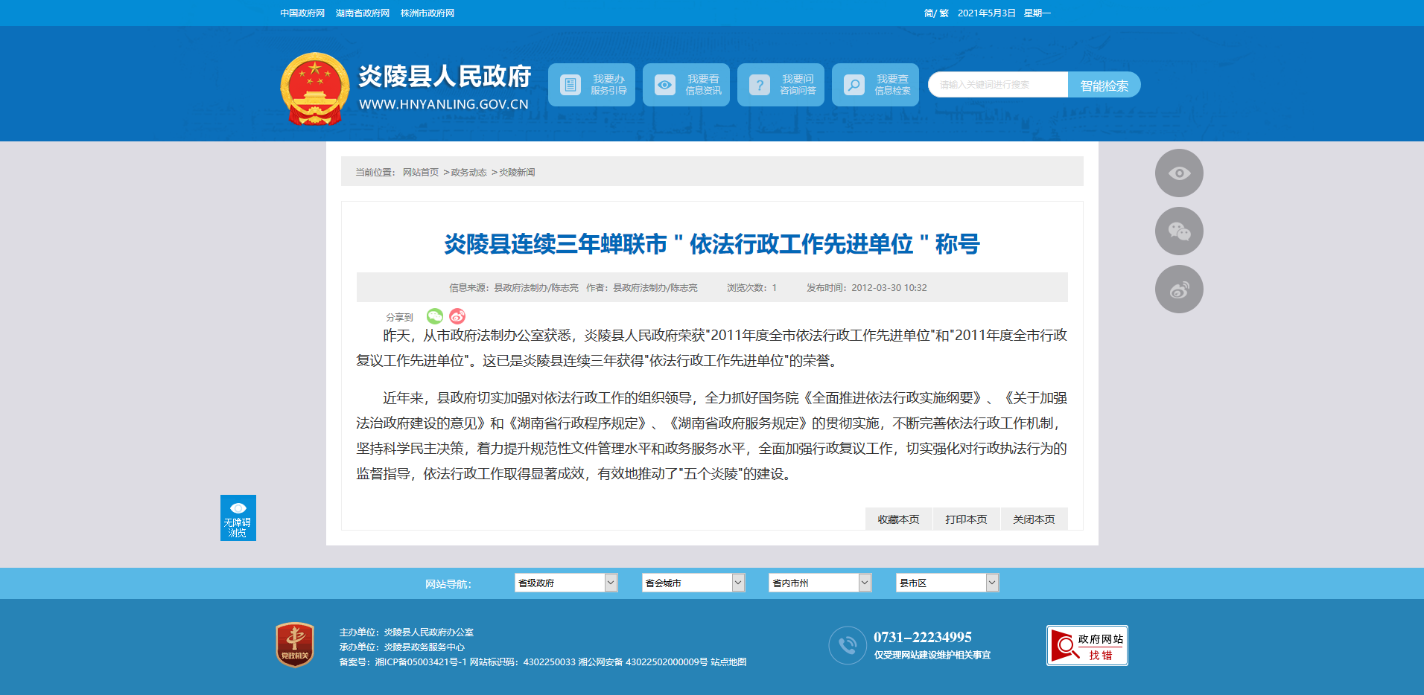Toggle the gray eye sidebar button

click(1178, 173)
